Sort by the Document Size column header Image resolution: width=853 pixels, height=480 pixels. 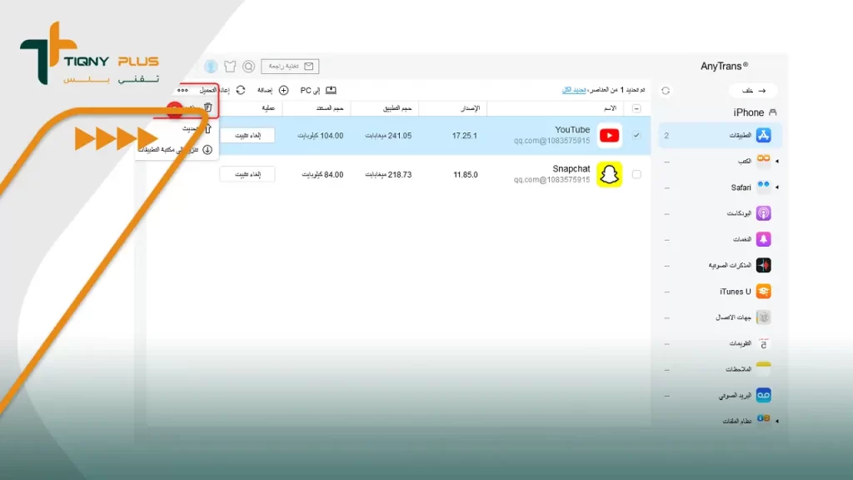pyautogui.click(x=330, y=108)
